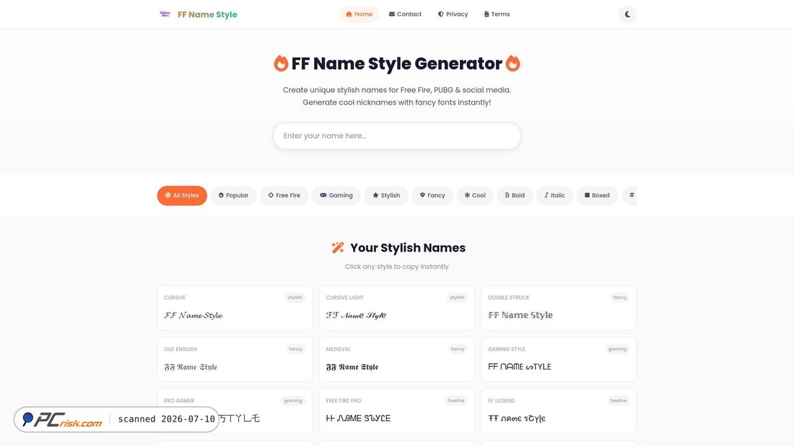Viewport: 794px width, 446px height.
Task: Copy the Medieval style name
Action: tap(397, 360)
